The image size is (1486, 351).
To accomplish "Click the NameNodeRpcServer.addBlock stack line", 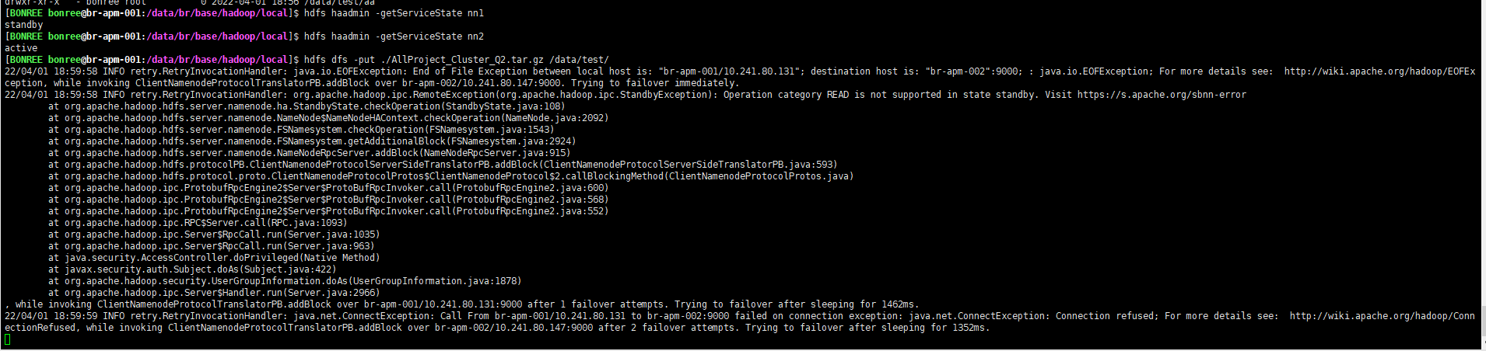I will click(309, 153).
